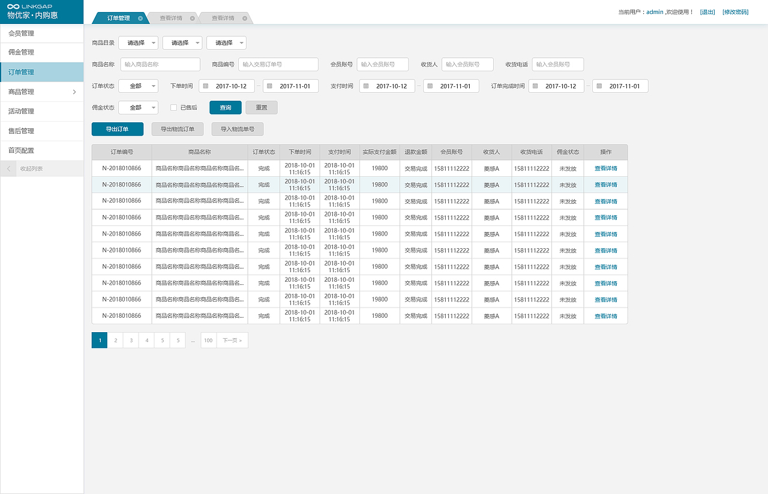Focus the 收货人 input field

[467, 64]
